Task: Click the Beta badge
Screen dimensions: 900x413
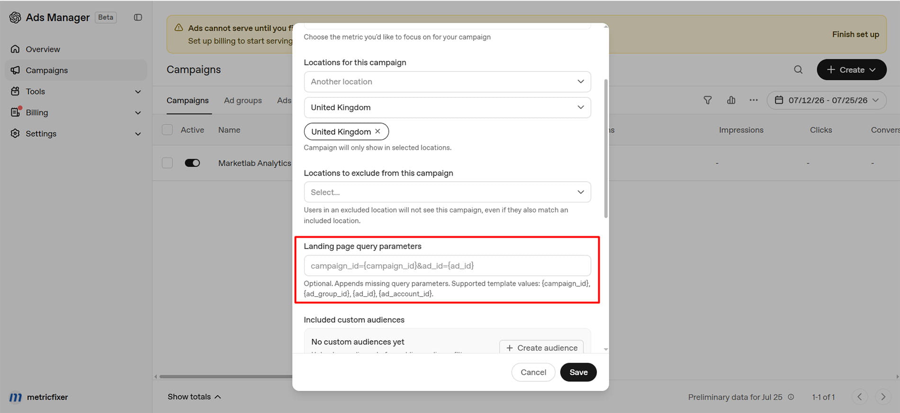Action: coord(106,18)
